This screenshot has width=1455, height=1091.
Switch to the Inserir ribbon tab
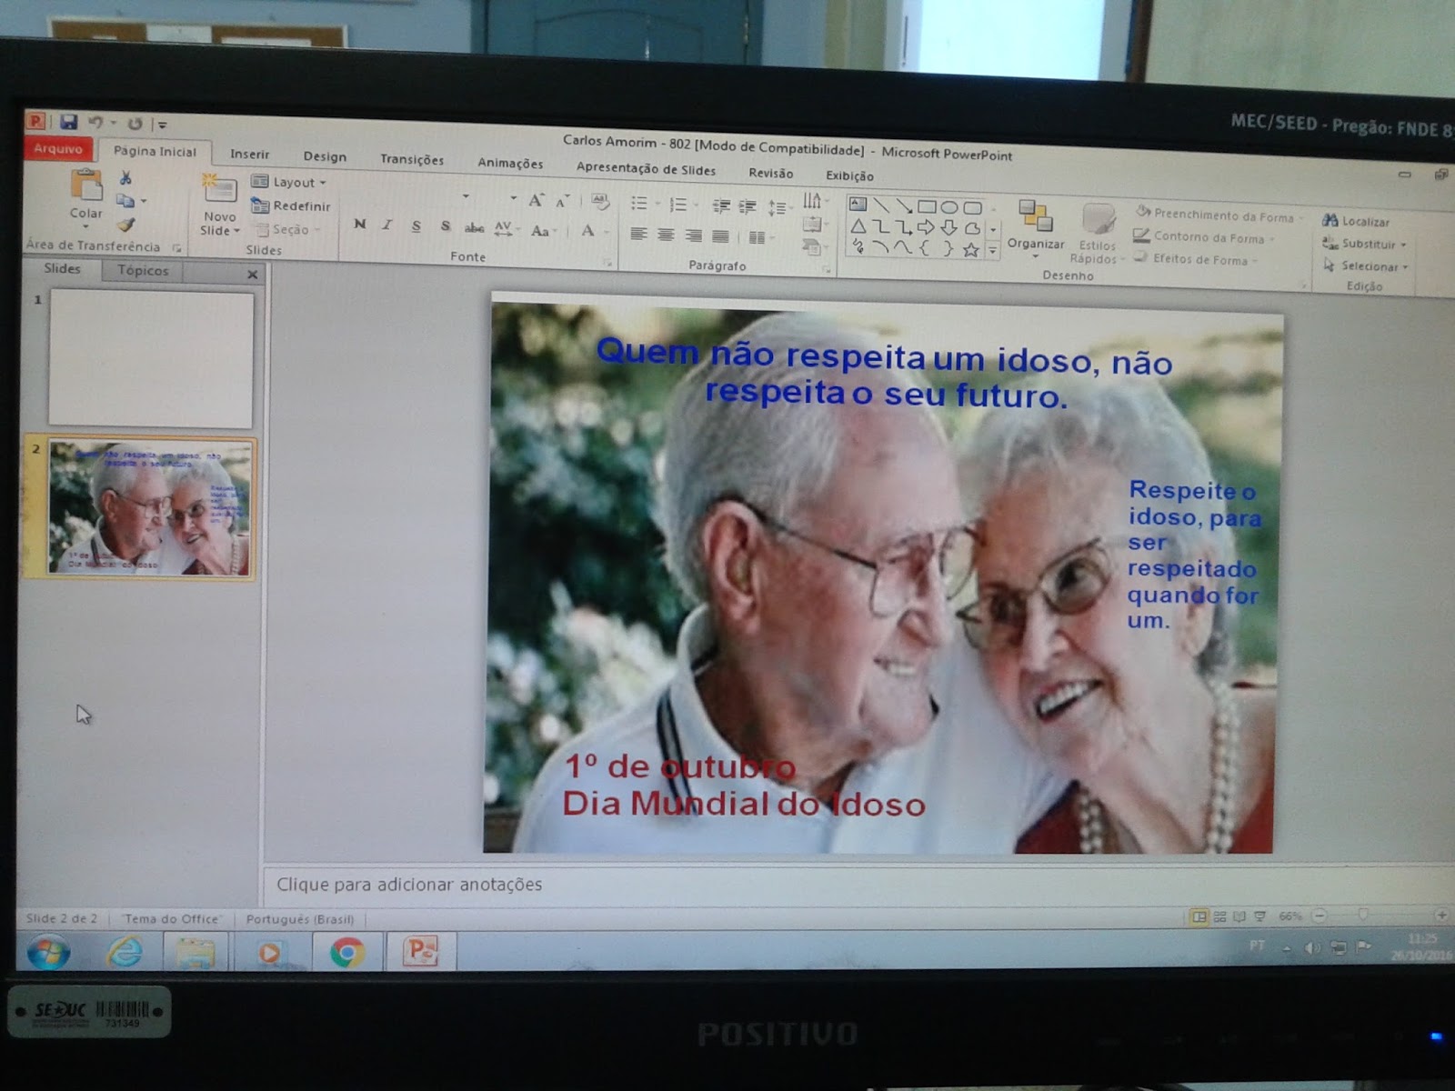250,154
